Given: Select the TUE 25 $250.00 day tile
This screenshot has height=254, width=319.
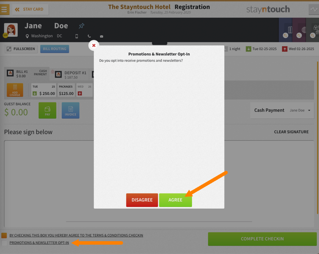Looking at the screenshot, I should pos(44,90).
